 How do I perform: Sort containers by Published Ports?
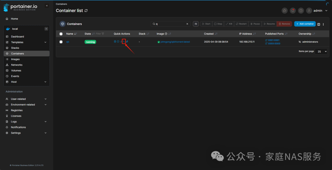coord(286,34)
